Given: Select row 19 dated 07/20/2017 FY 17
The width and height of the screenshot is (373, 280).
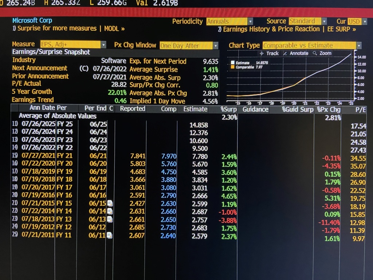Looking at the screenshot, I should coord(189,188).
